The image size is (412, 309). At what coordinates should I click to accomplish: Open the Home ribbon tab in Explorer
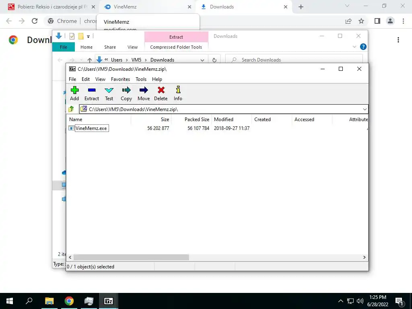tap(87, 47)
